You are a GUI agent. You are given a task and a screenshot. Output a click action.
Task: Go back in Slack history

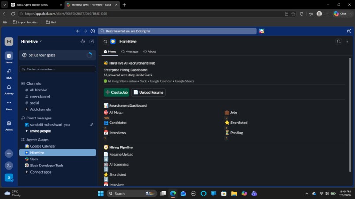click(x=78, y=31)
